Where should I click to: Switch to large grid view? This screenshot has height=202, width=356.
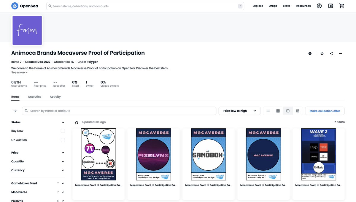288,111
